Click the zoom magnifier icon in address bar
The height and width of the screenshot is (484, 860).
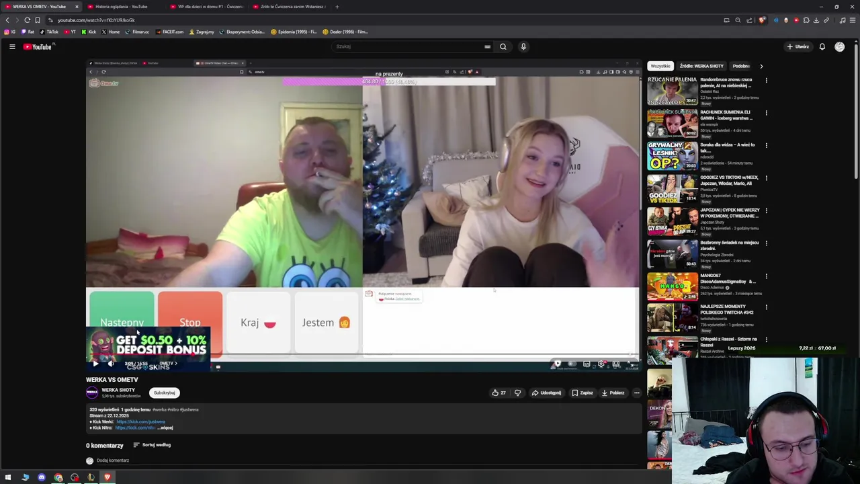tap(738, 20)
